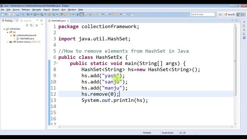Viewport: 247px width, 139px height.
Task: Collapse main method fold marker on line 7
Action: click(x=57, y=63)
